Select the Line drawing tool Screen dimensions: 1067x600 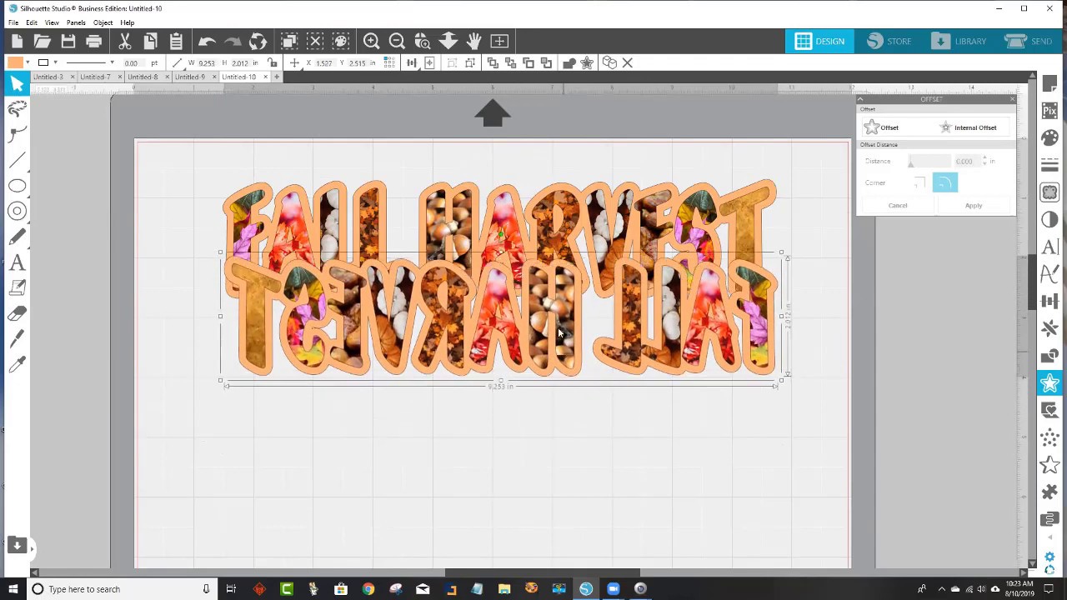coord(17,159)
